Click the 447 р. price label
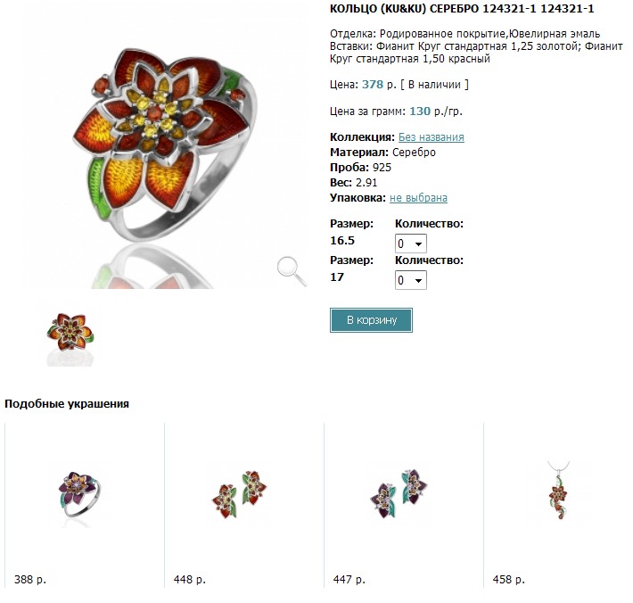The width and height of the screenshot is (633, 603). point(349,580)
